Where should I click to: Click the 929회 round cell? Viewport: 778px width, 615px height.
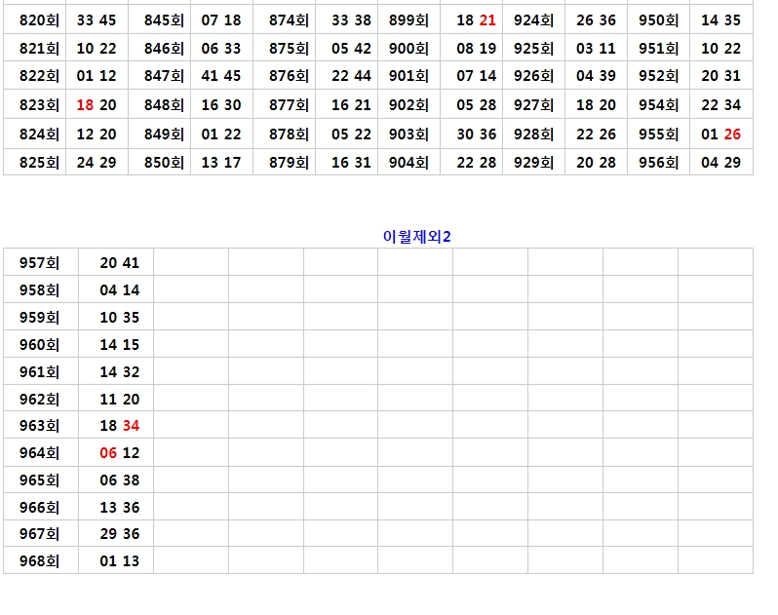pyautogui.click(x=533, y=163)
